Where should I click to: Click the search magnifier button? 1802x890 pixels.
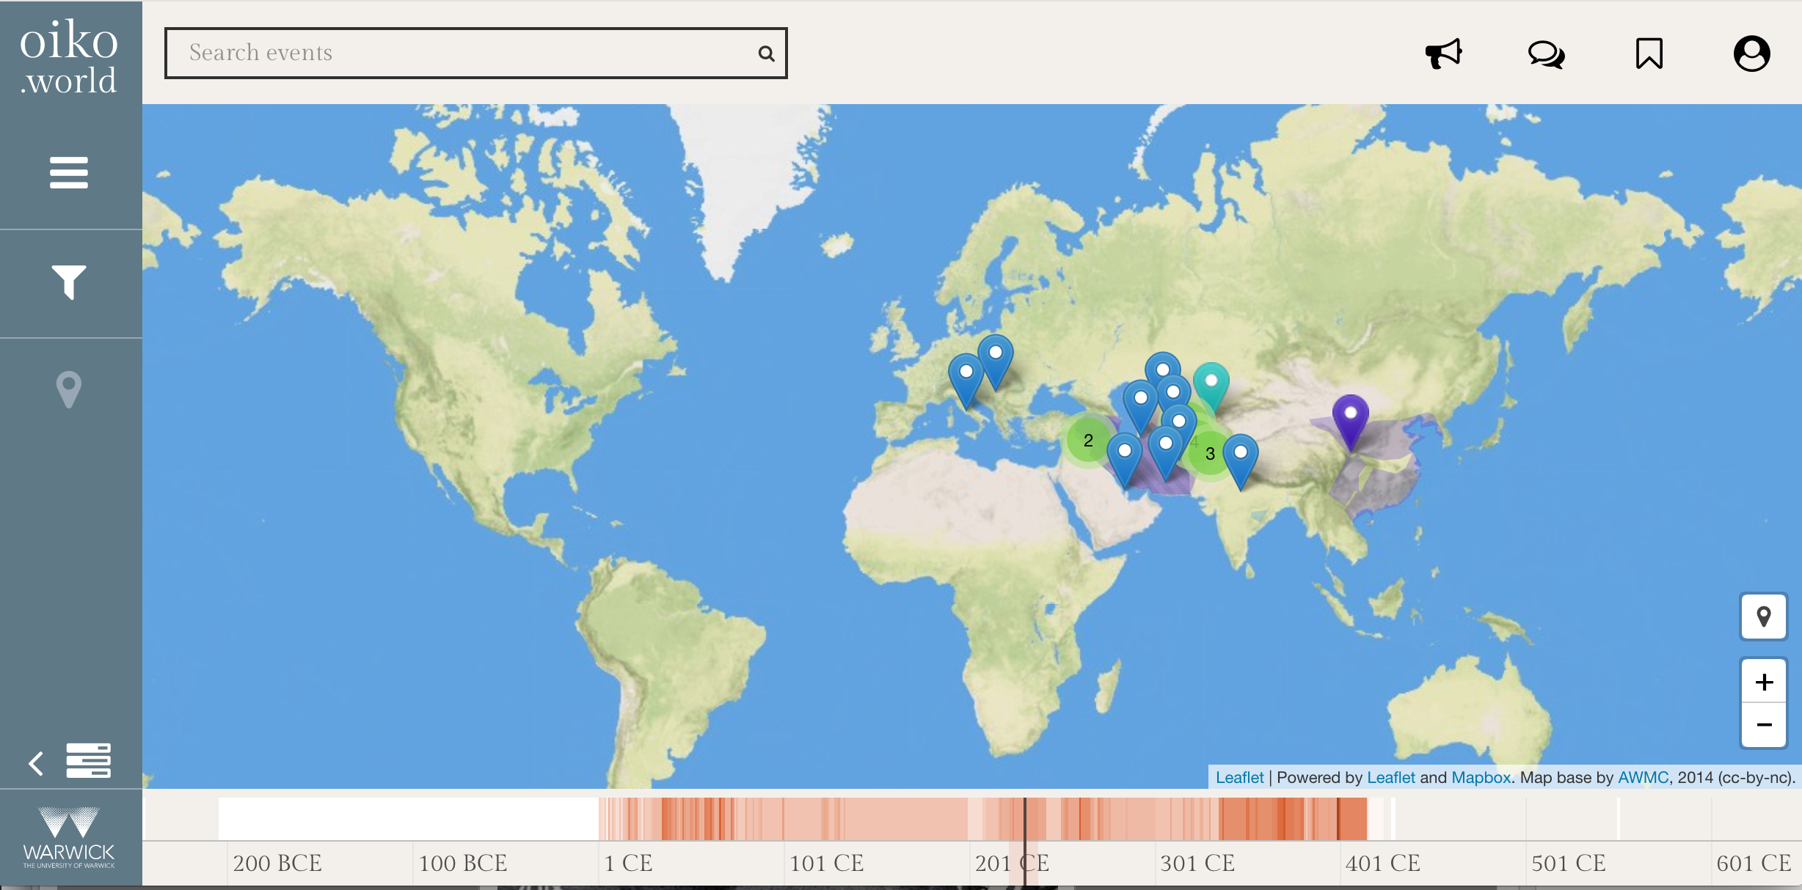766,54
